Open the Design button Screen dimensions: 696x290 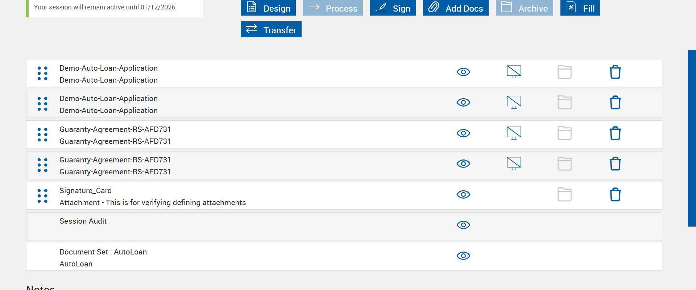pos(268,8)
